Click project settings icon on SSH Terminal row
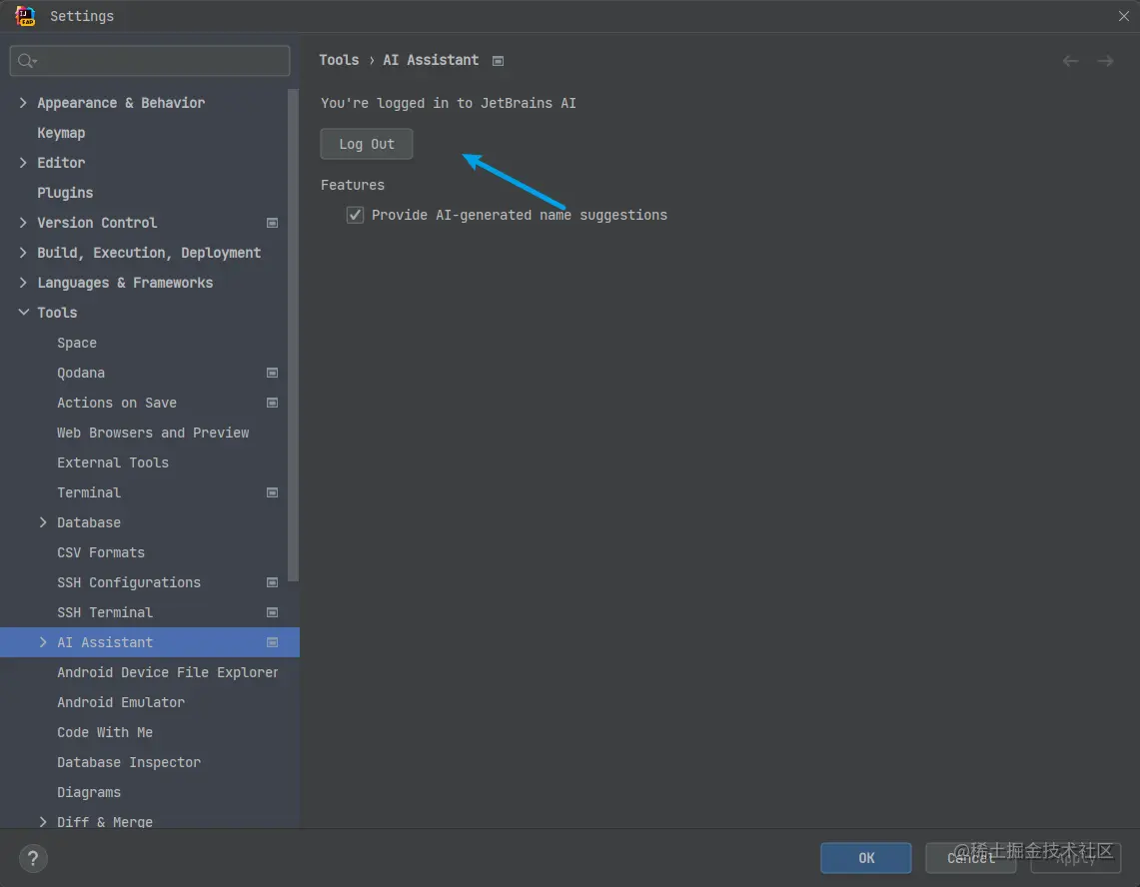The height and width of the screenshot is (887, 1140). pyautogui.click(x=272, y=612)
